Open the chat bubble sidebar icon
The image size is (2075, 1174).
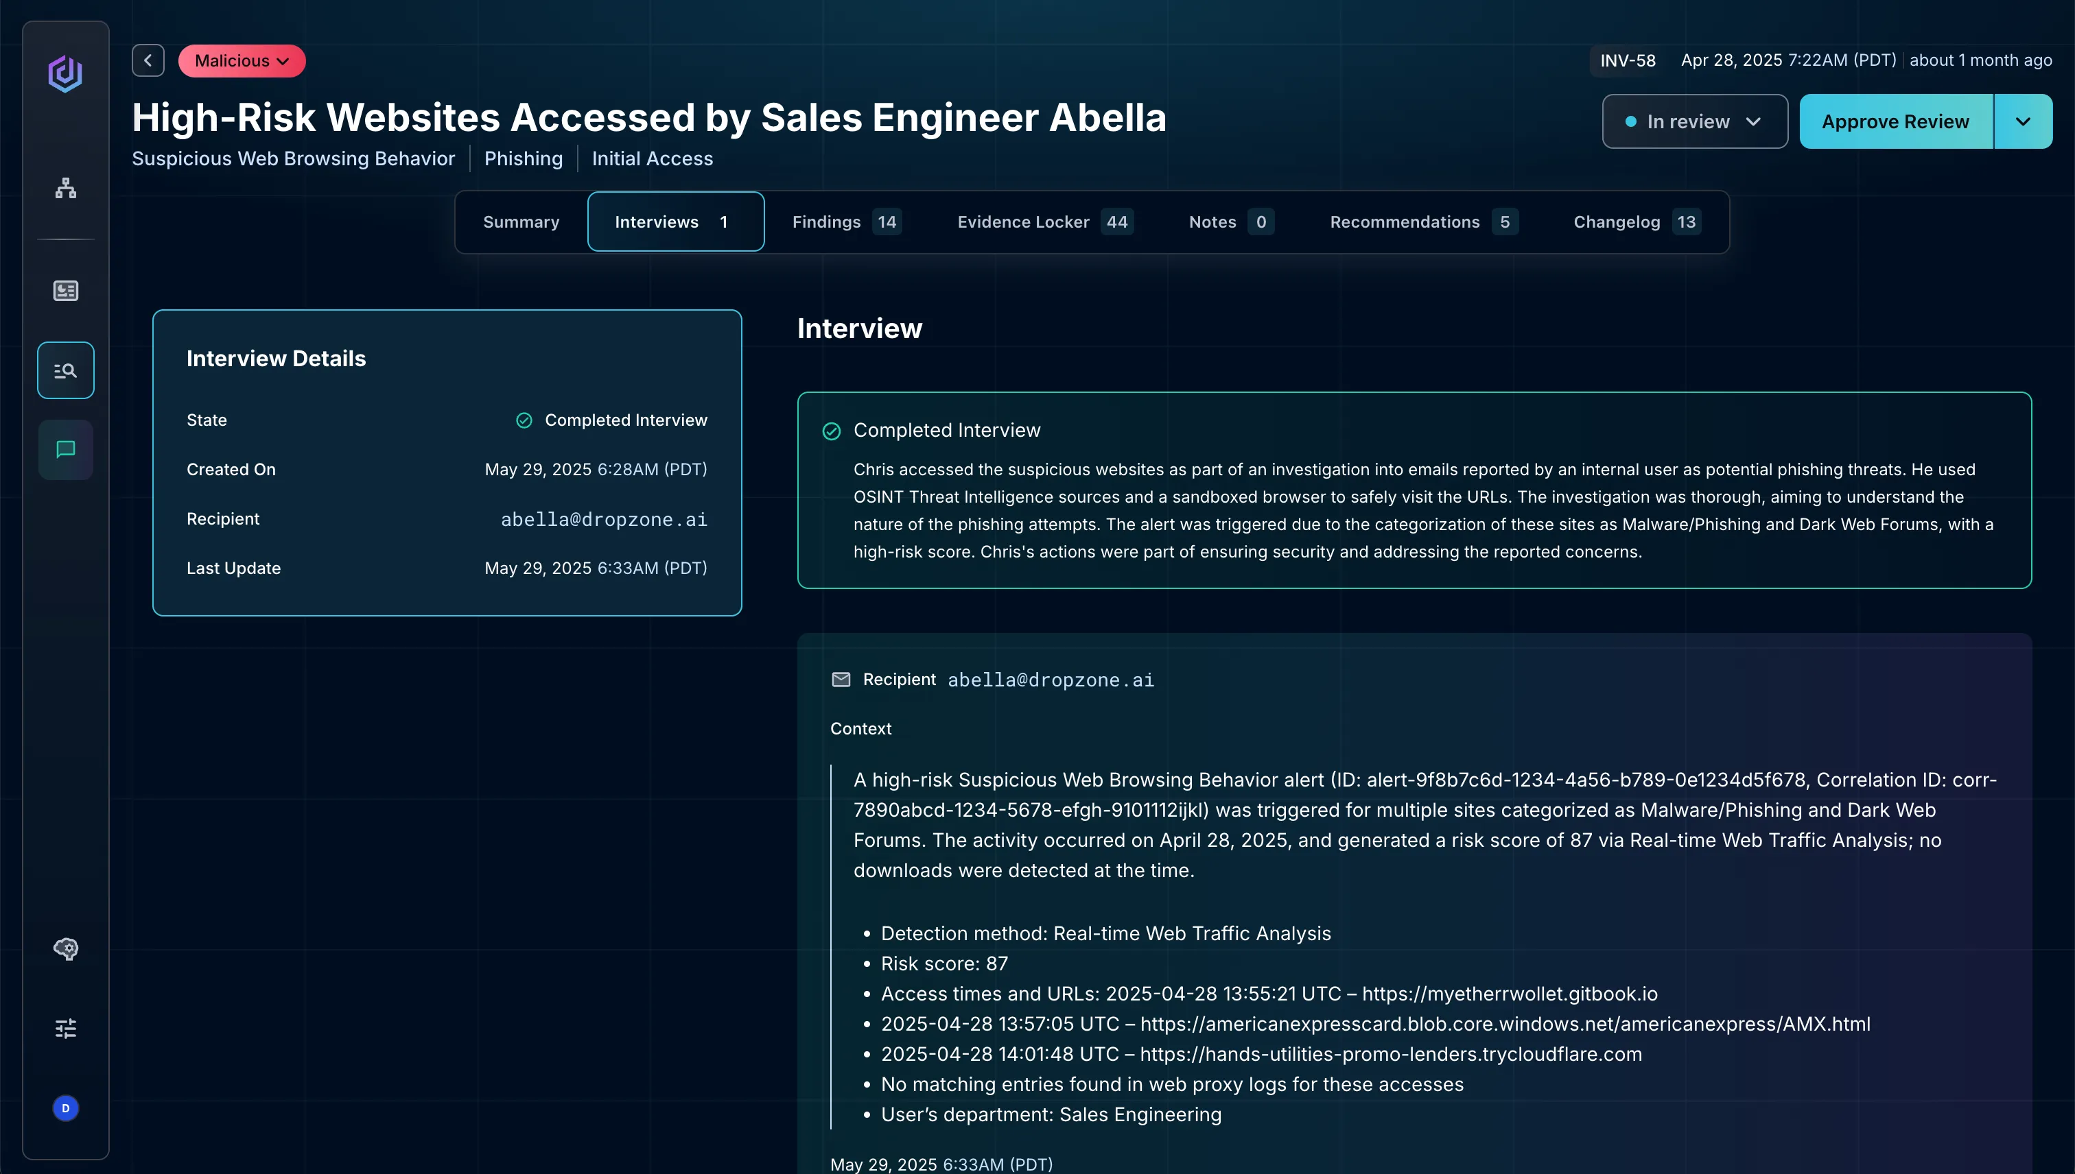click(x=65, y=449)
